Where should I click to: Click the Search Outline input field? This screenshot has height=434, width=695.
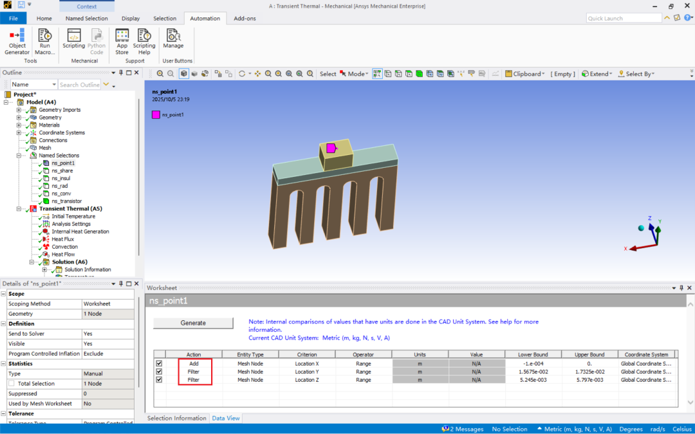pos(79,85)
